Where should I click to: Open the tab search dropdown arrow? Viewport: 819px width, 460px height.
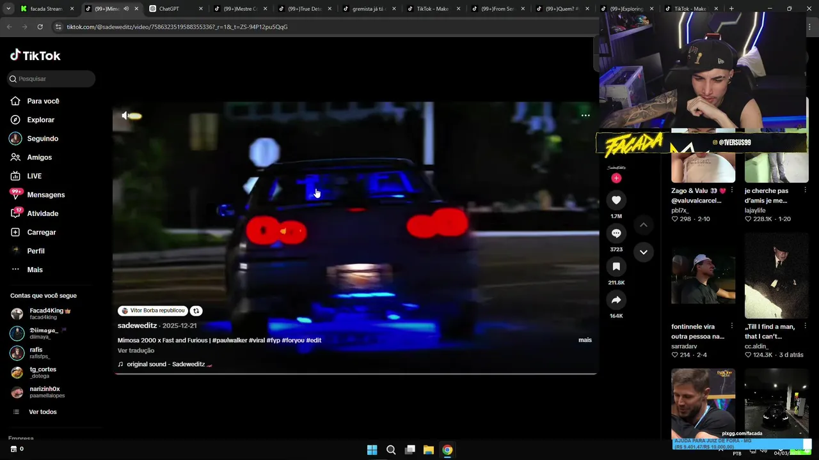pos(8,9)
